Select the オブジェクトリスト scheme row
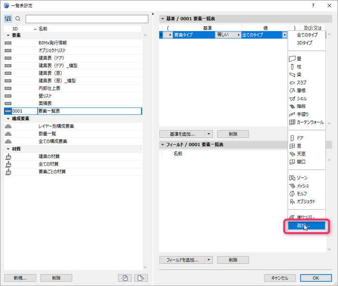 pyautogui.click(x=73, y=50)
